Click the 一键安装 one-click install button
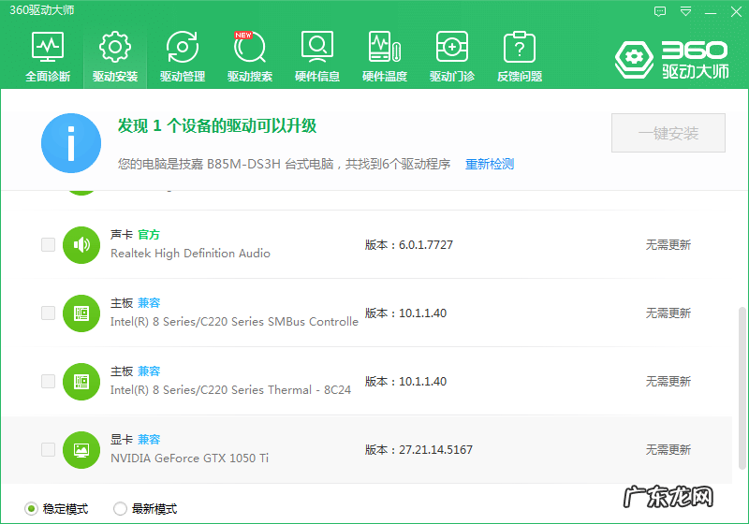749x524 pixels. coord(668,133)
